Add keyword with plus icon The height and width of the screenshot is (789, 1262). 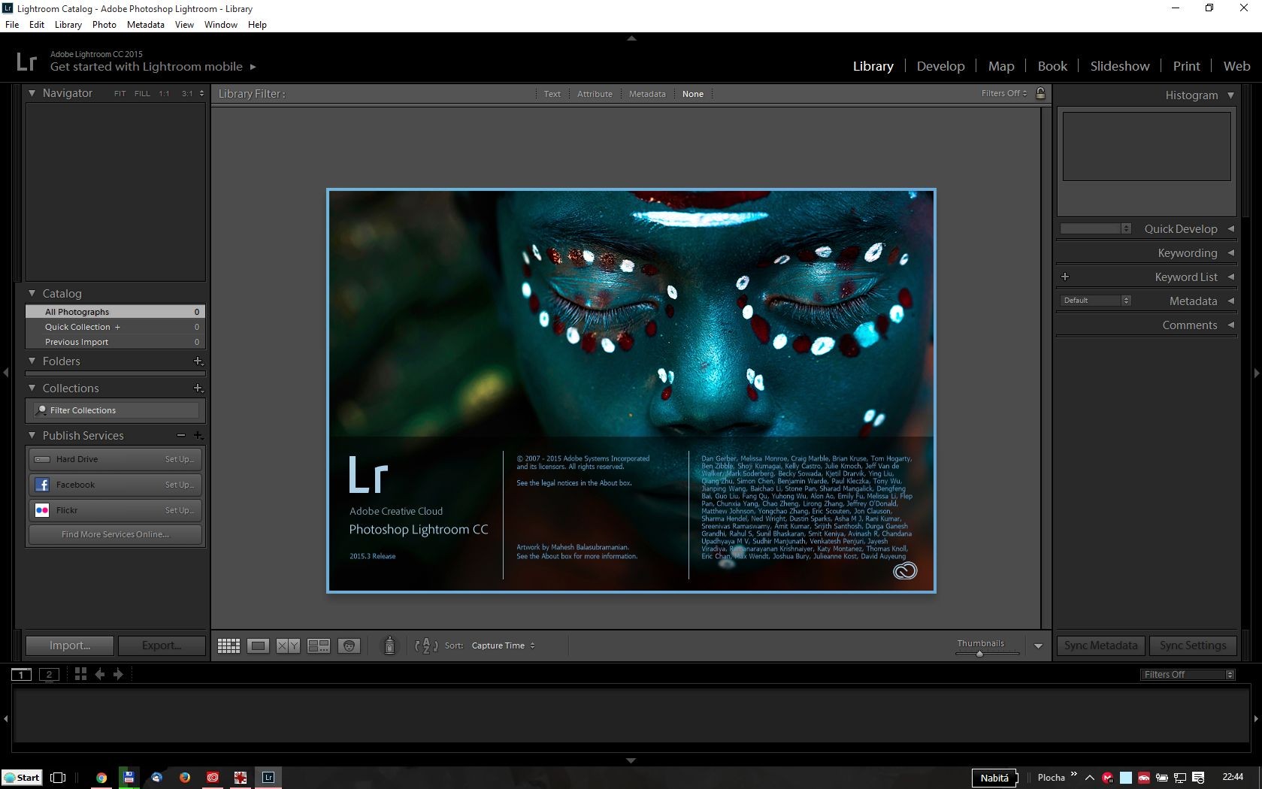point(1065,277)
